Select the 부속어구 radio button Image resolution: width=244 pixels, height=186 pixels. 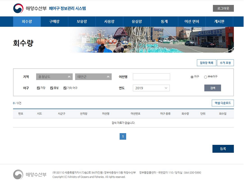[205, 77]
